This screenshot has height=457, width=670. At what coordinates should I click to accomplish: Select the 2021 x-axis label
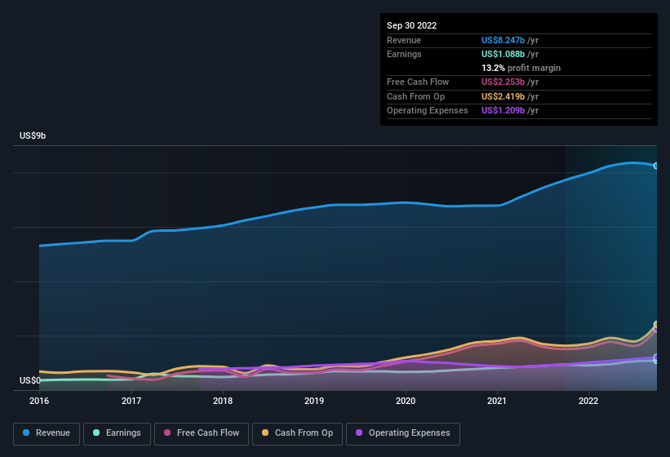[497, 401]
